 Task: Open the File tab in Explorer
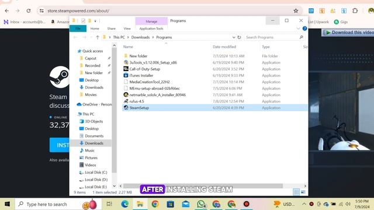[x=78, y=29]
